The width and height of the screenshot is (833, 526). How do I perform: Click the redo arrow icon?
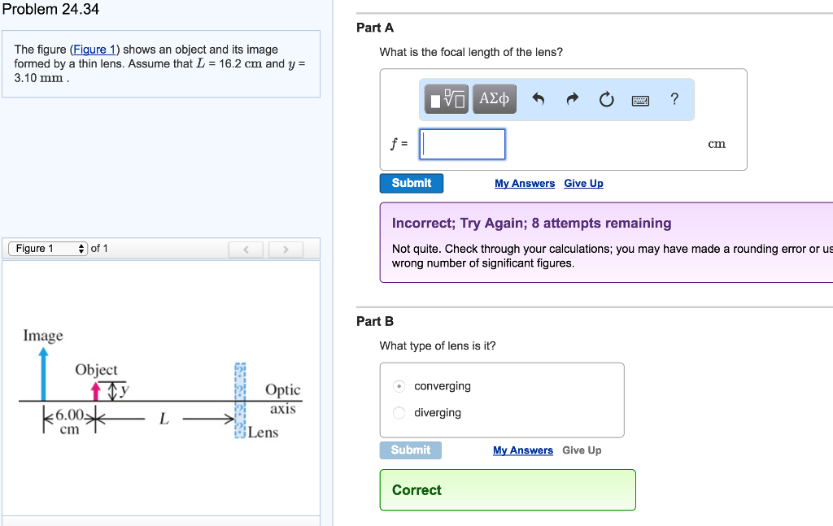(x=572, y=99)
